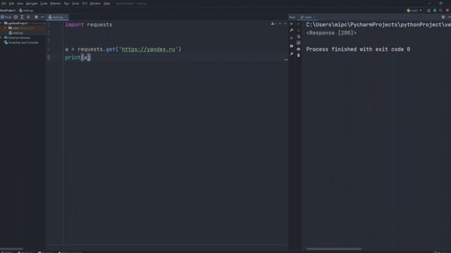Expand all in the Project tool window
The image size is (451, 253).
(x=22, y=17)
